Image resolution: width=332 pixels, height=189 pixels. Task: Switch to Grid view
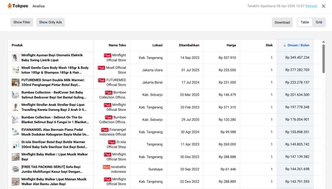(319, 22)
